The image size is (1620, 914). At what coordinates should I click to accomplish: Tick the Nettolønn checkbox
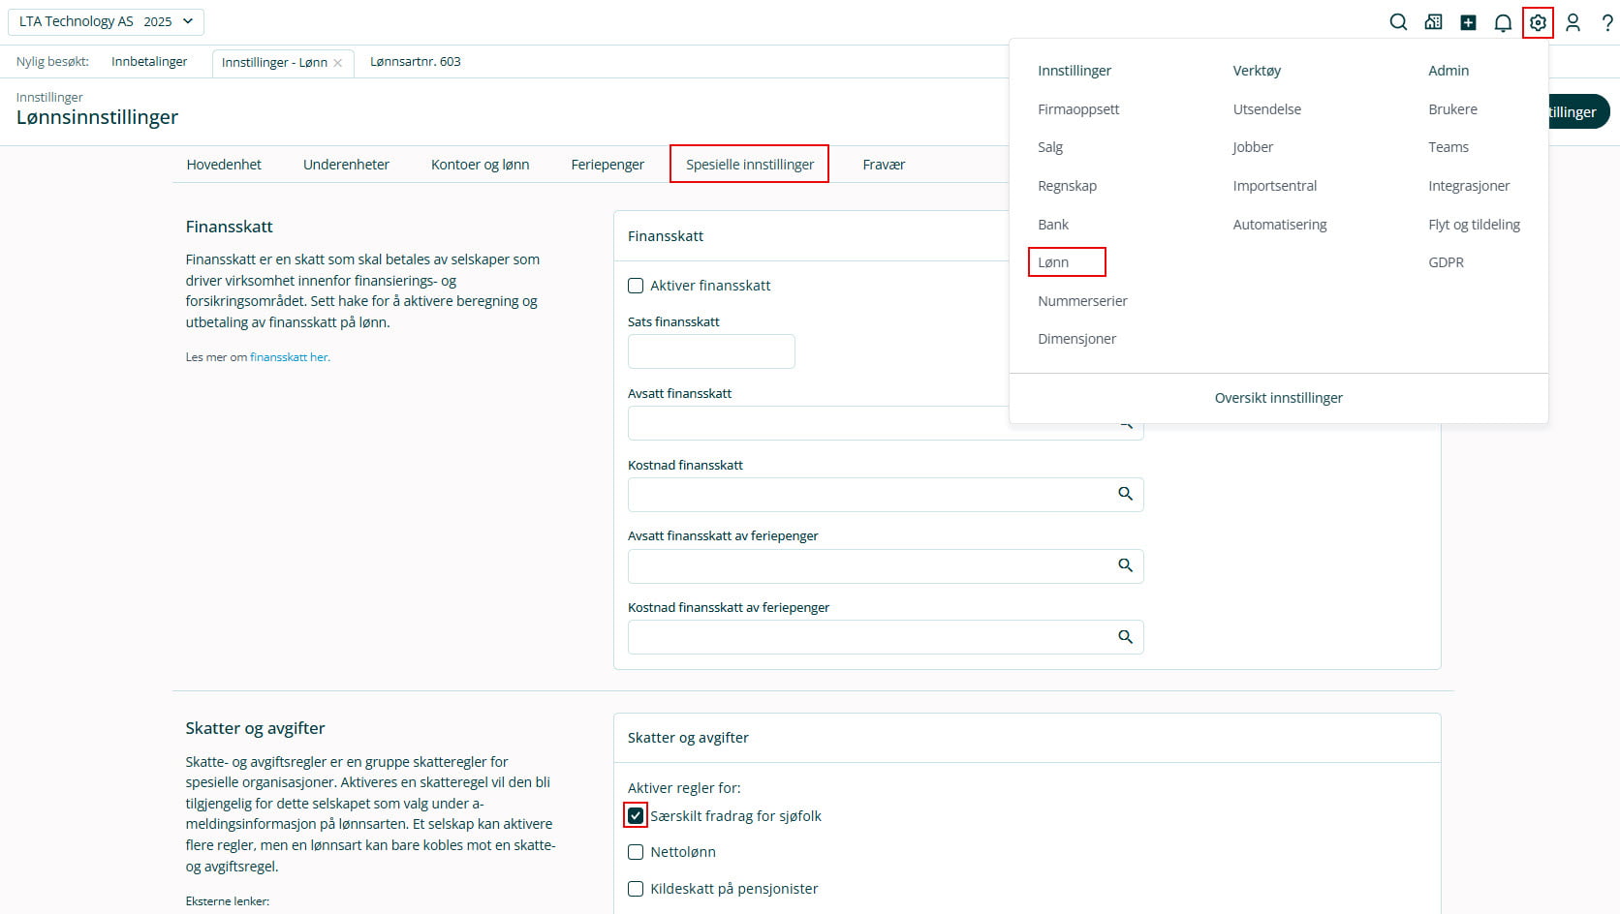coord(636,852)
